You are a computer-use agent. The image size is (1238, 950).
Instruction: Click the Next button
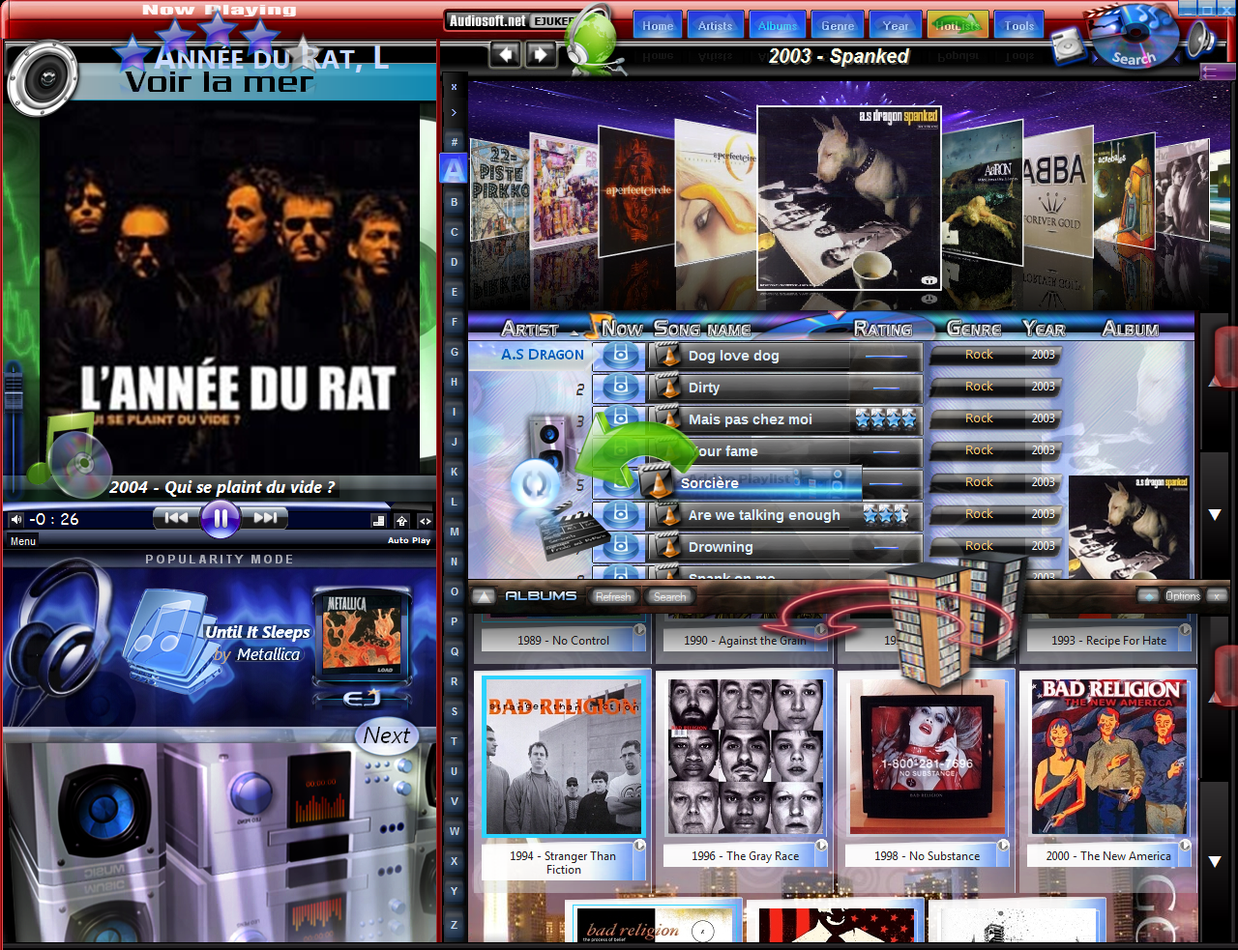coord(387,736)
